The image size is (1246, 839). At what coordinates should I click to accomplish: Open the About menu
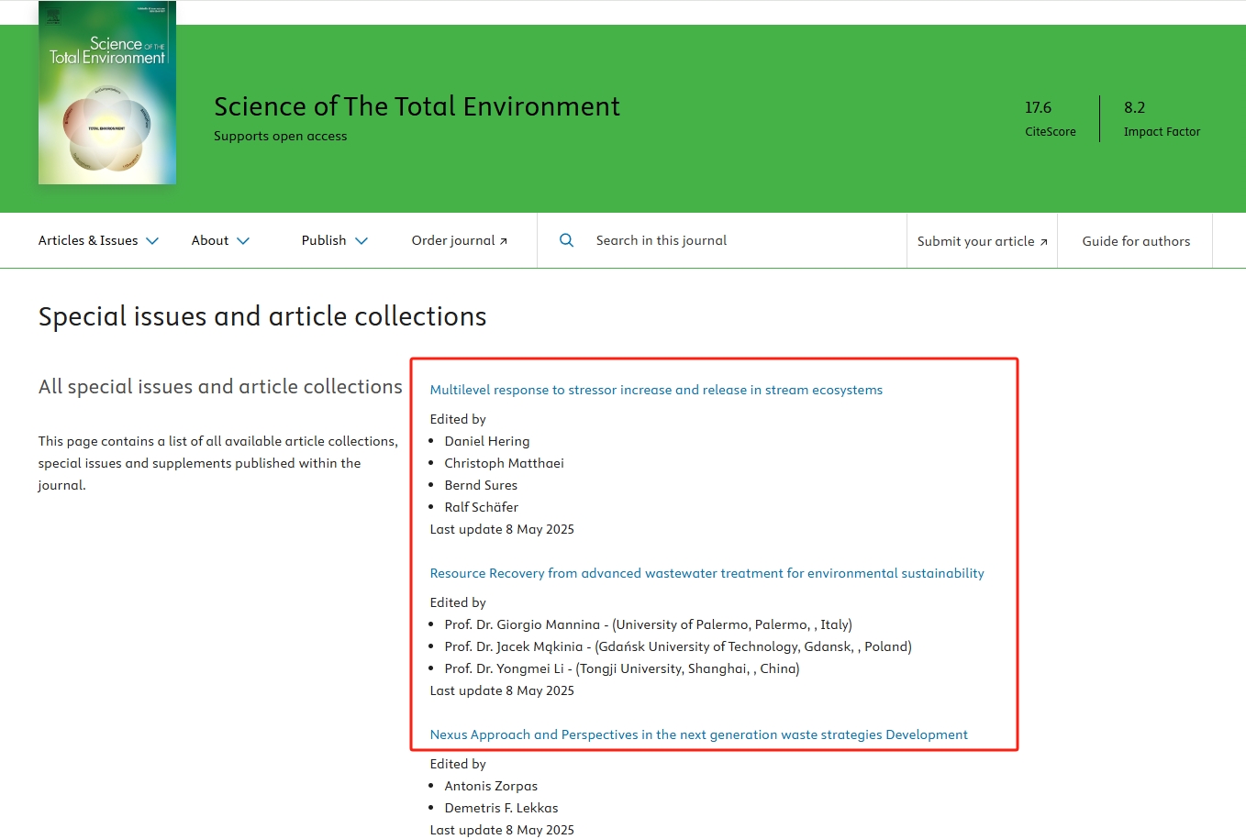(x=210, y=240)
